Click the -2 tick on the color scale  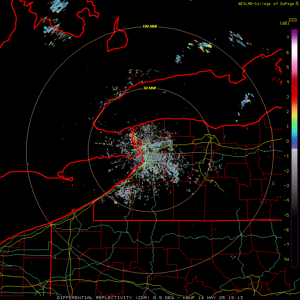click(286, 171)
